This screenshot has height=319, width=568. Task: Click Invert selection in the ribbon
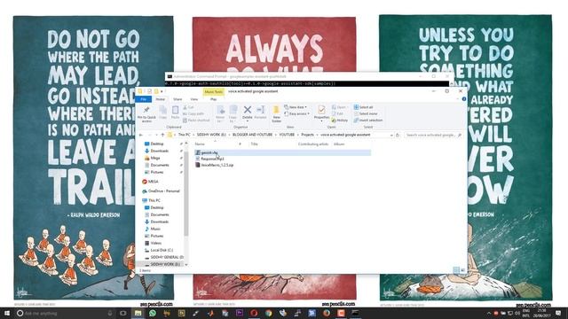coord(368,121)
